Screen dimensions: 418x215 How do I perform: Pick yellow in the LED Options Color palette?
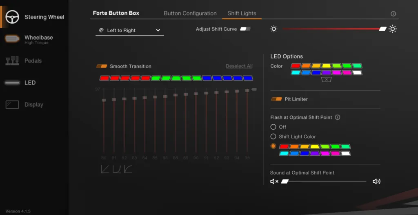click(x=326, y=66)
